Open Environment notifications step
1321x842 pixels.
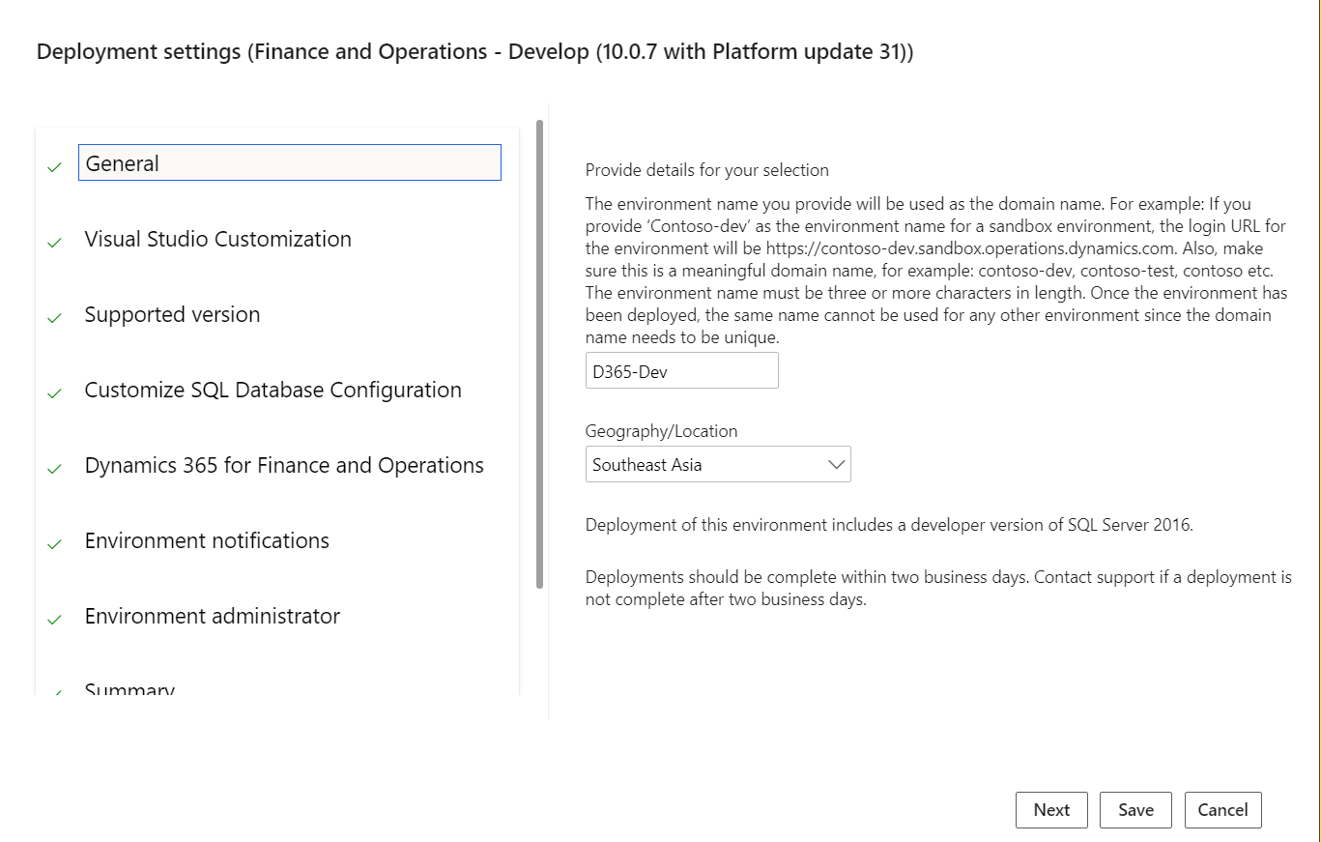coord(207,540)
